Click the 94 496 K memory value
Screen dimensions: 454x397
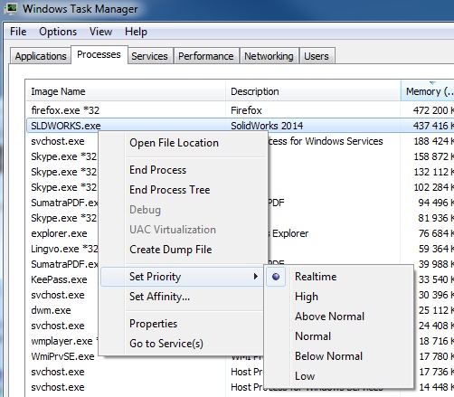(x=436, y=203)
